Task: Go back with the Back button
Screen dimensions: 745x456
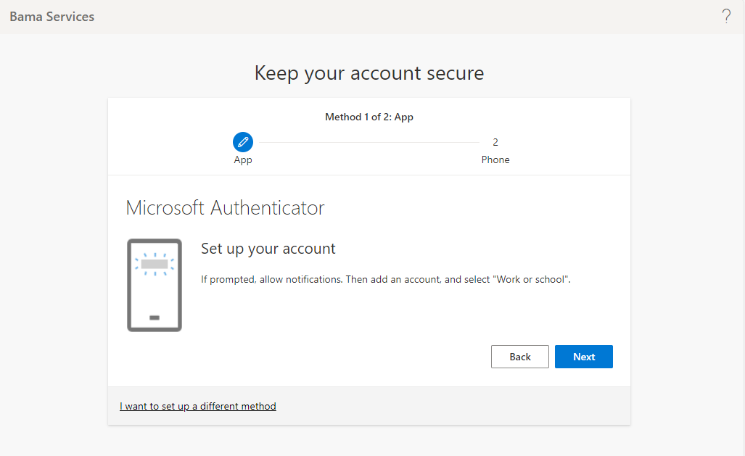Action: coord(520,357)
